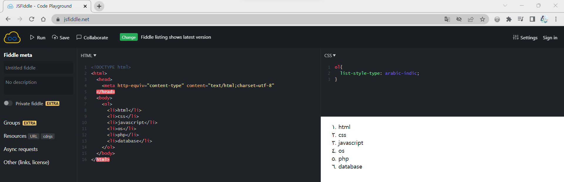Open the tab search chevron
Image resolution: width=564 pixels, height=182 pixels.
[x=505, y=5]
